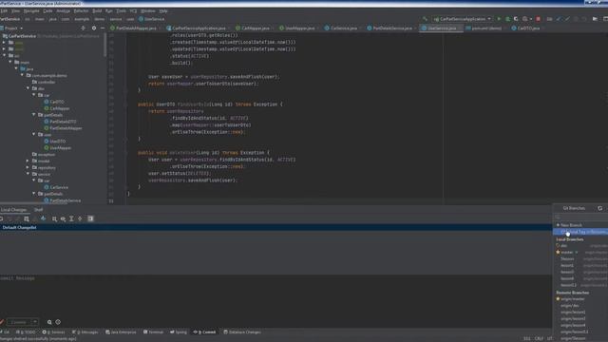
Task: Collapse the dto folder in the project tree
Action: tap(28, 88)
